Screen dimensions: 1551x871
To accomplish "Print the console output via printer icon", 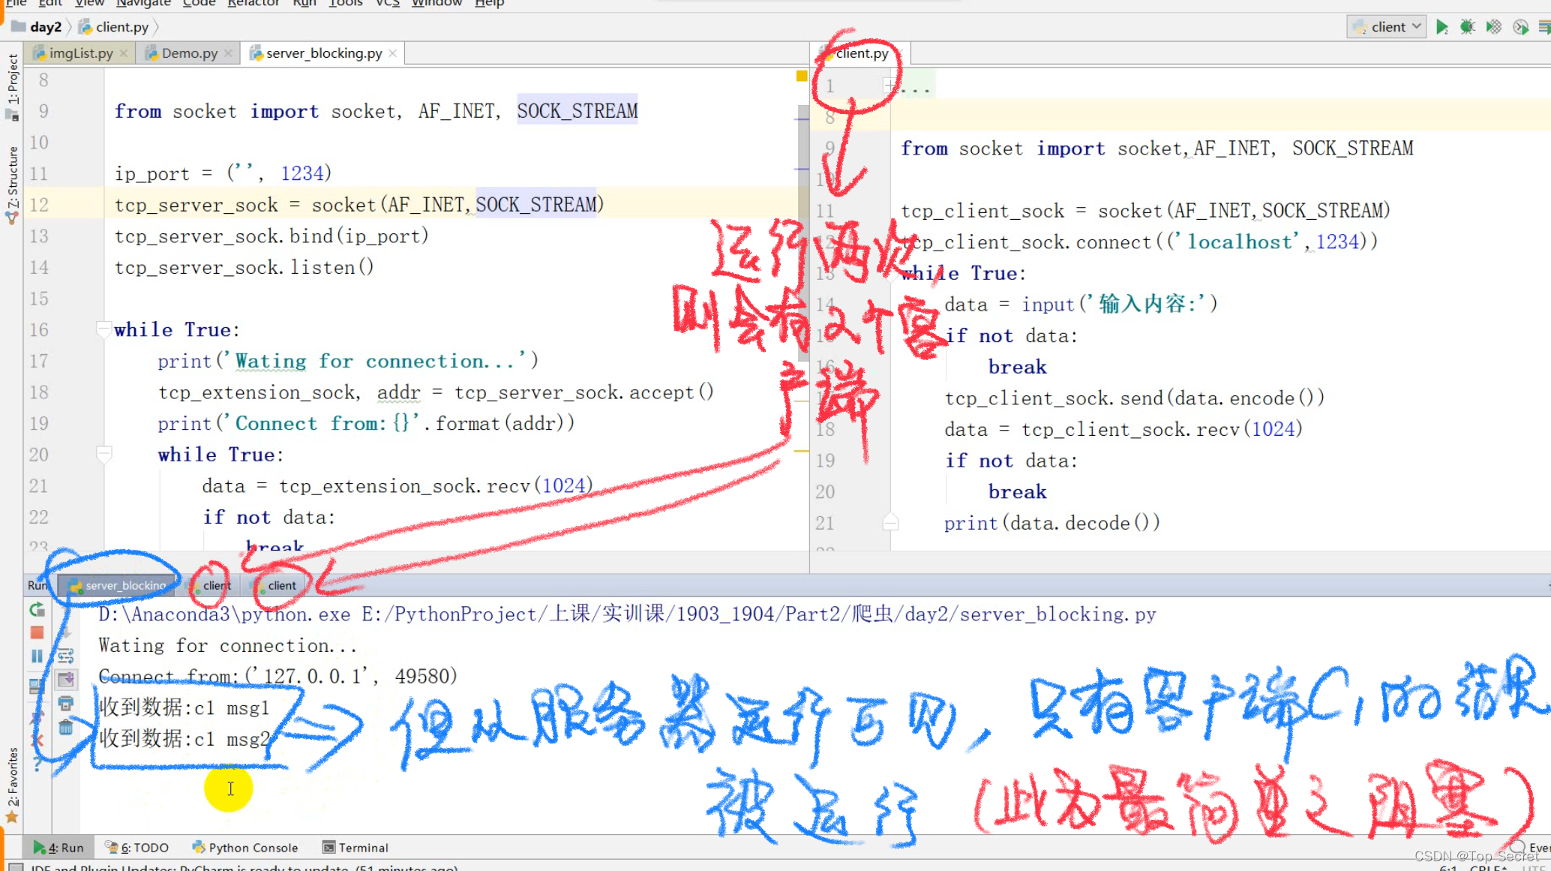I will (x=66, y=704).
